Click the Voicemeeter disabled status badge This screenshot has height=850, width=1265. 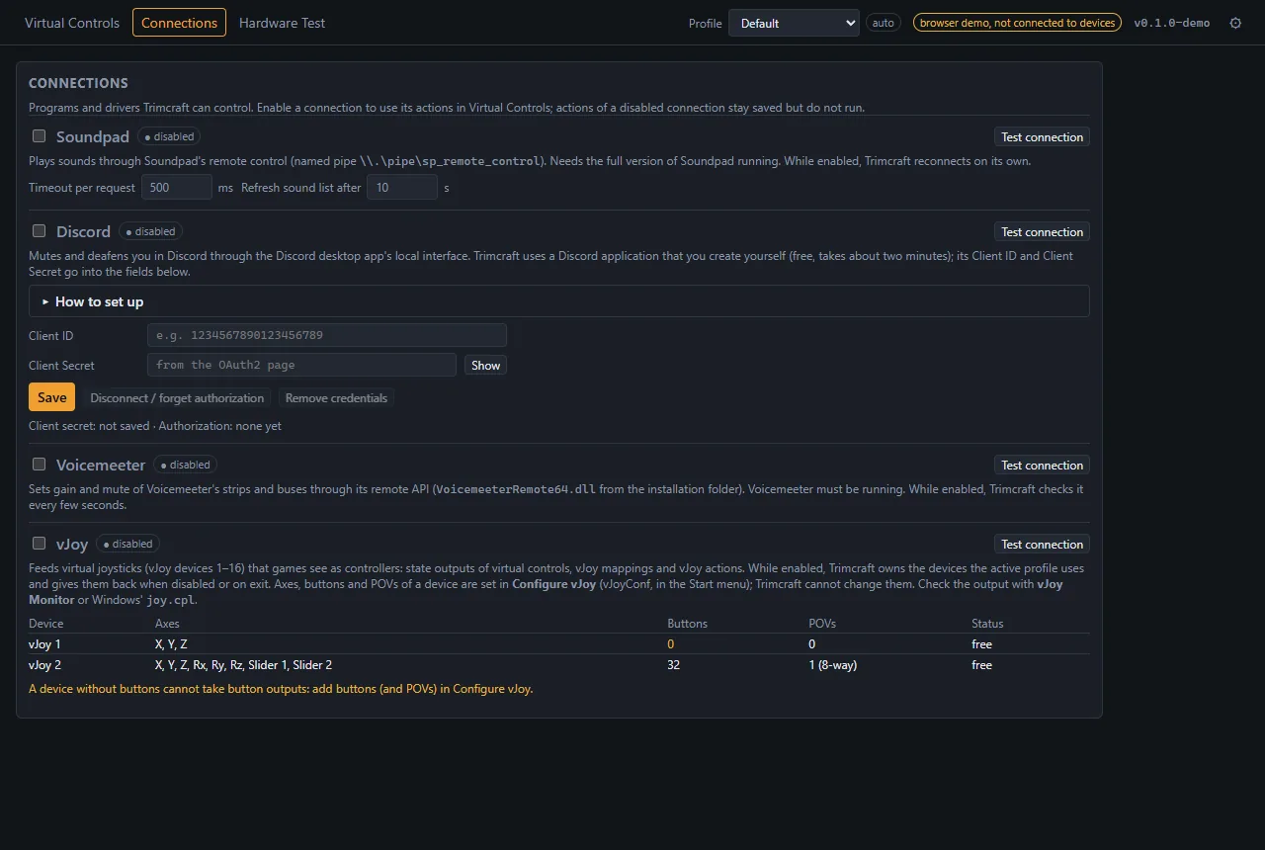(186, 465)
